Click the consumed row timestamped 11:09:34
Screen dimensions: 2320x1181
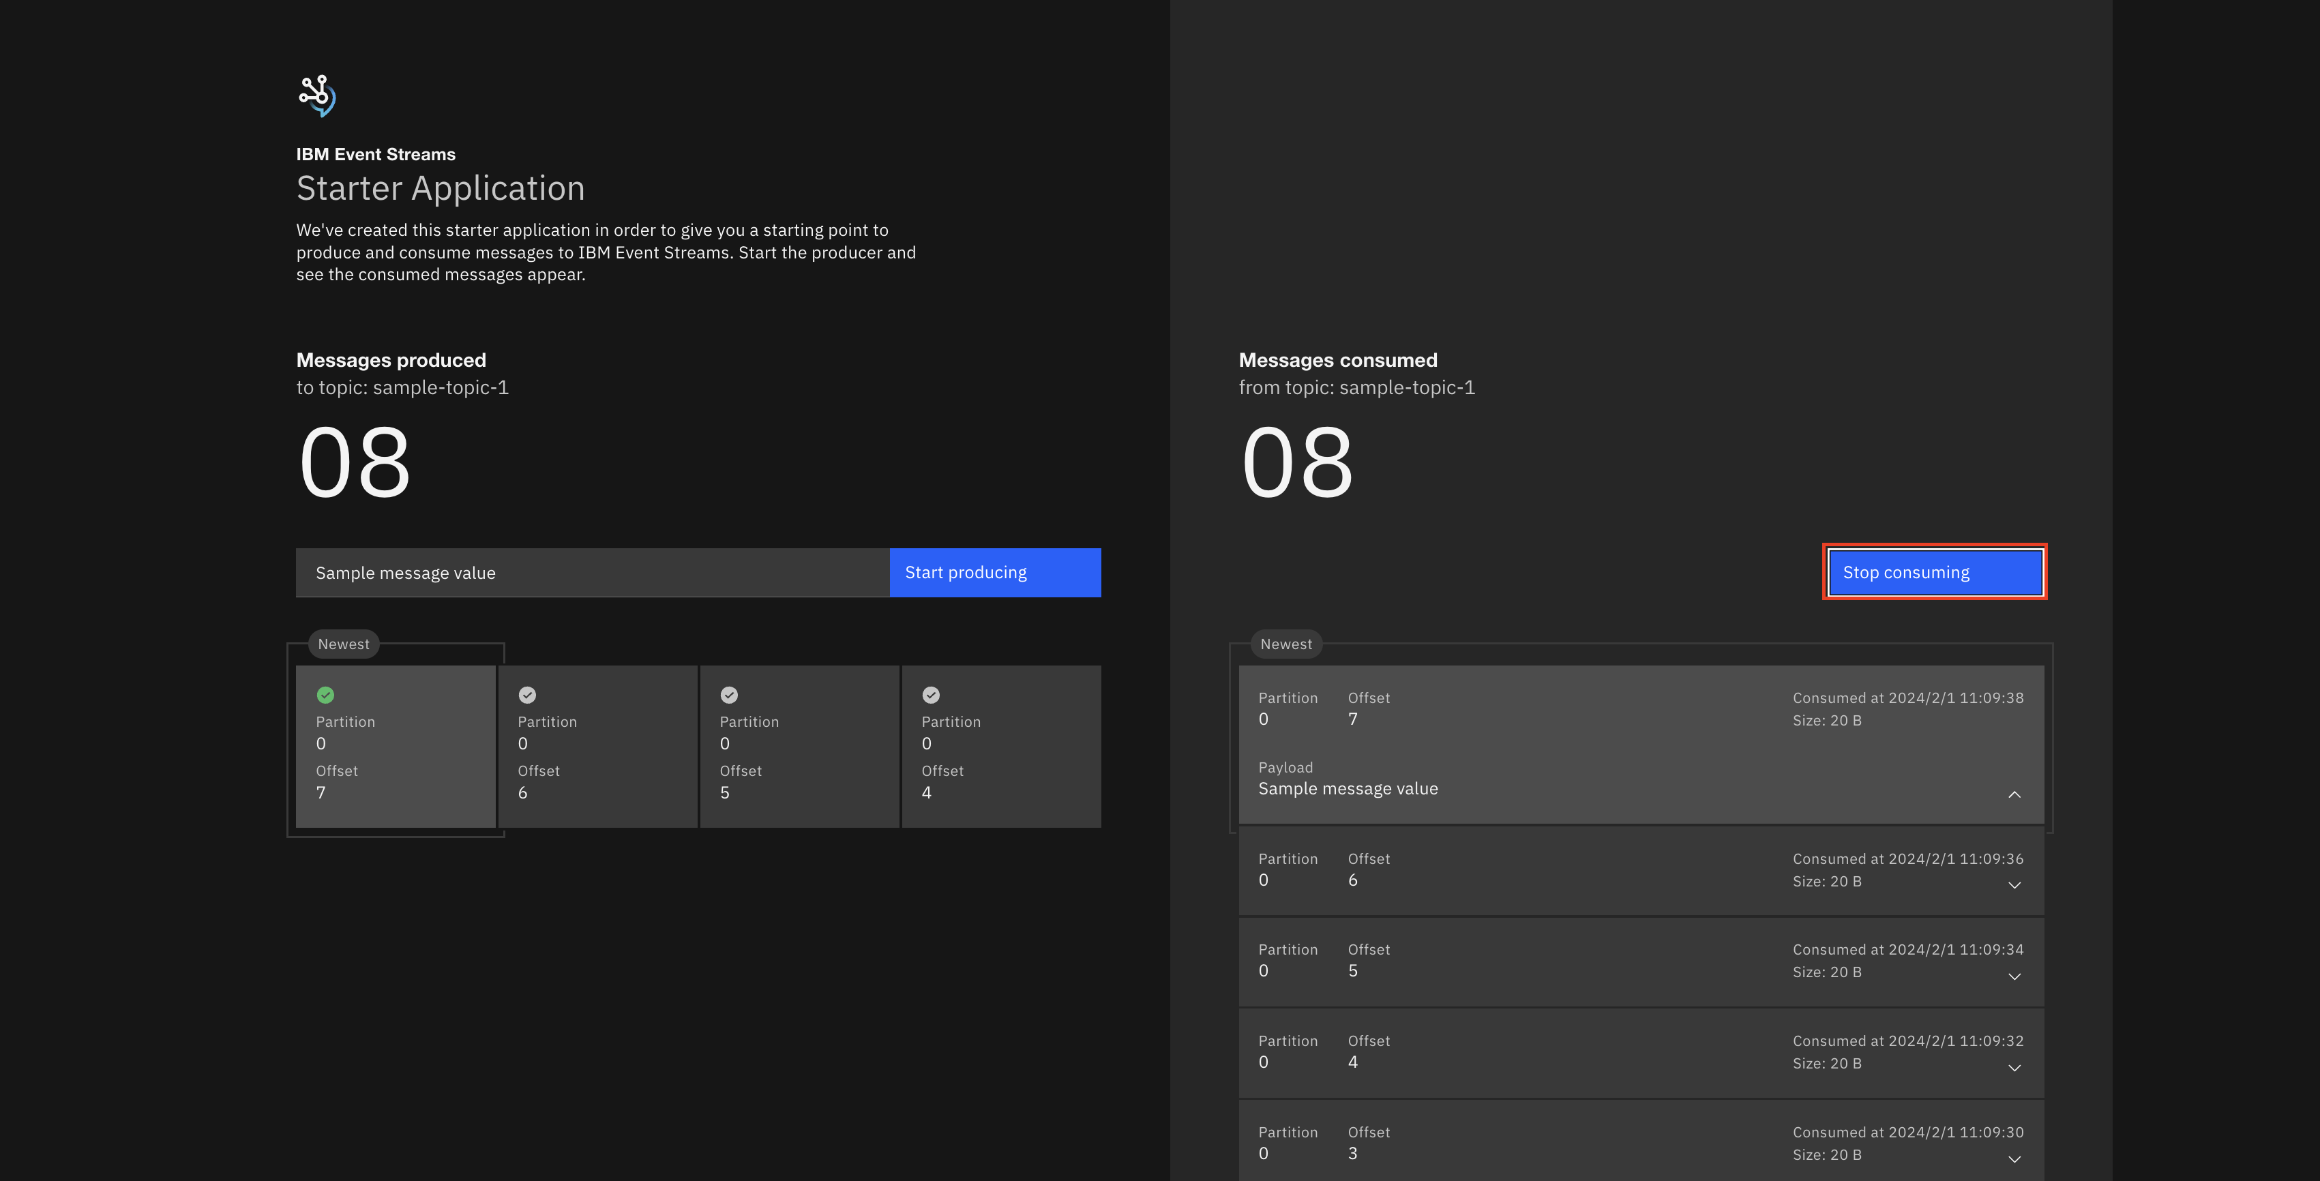1639,961
